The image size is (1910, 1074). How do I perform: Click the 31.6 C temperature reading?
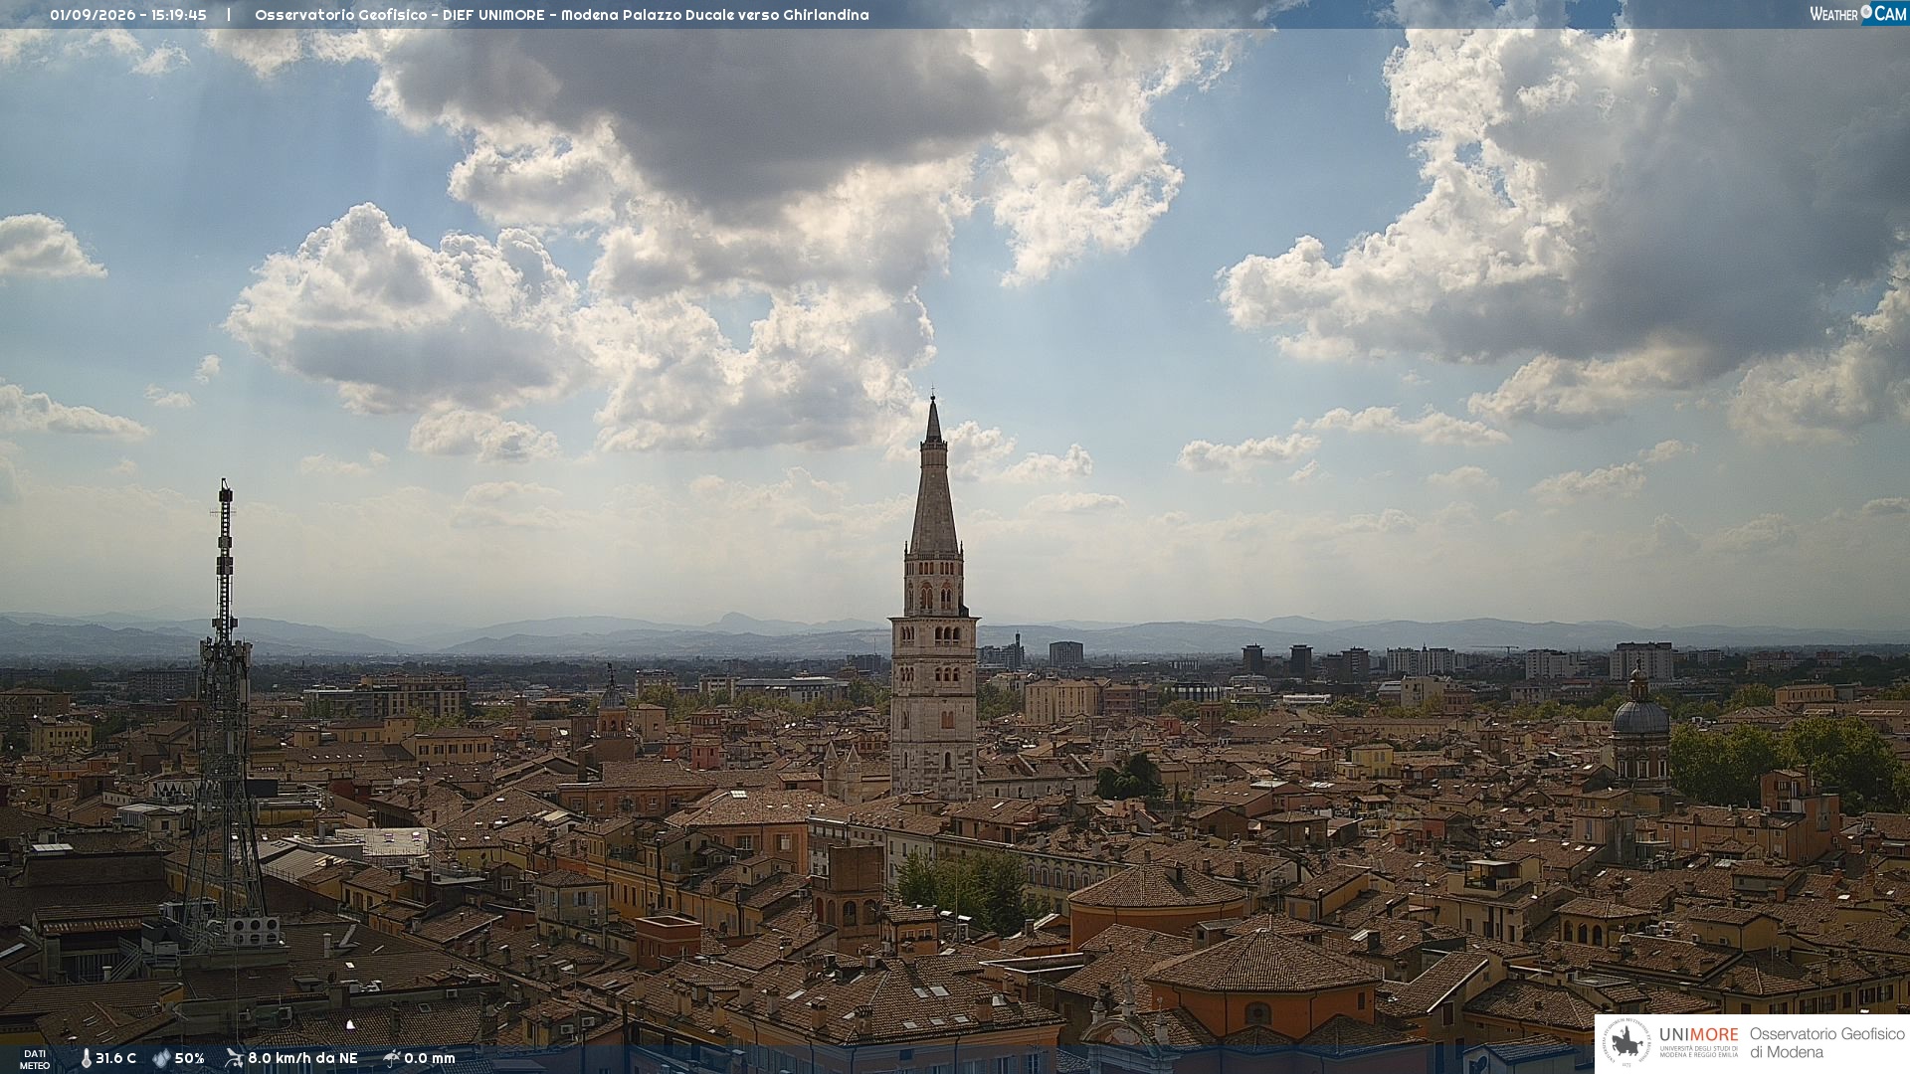coord(115,1058)
